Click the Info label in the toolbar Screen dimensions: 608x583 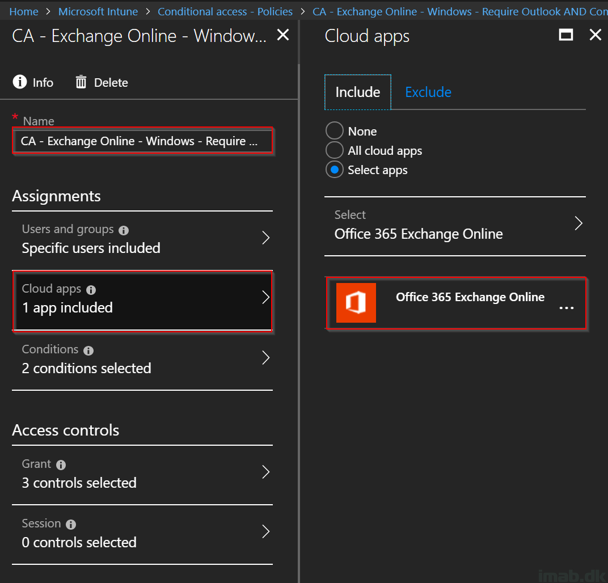[x=43, y=83]
